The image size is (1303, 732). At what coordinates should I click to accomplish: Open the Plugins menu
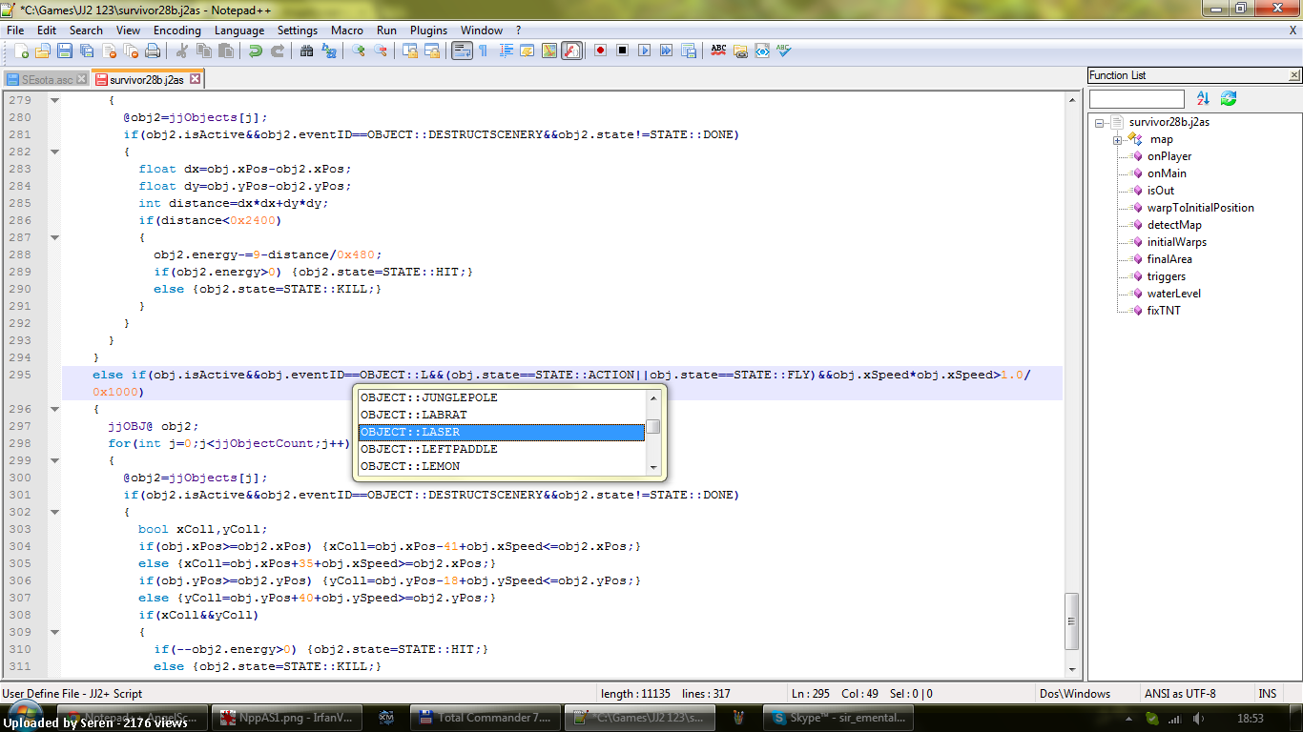click(x=428, y=30)
